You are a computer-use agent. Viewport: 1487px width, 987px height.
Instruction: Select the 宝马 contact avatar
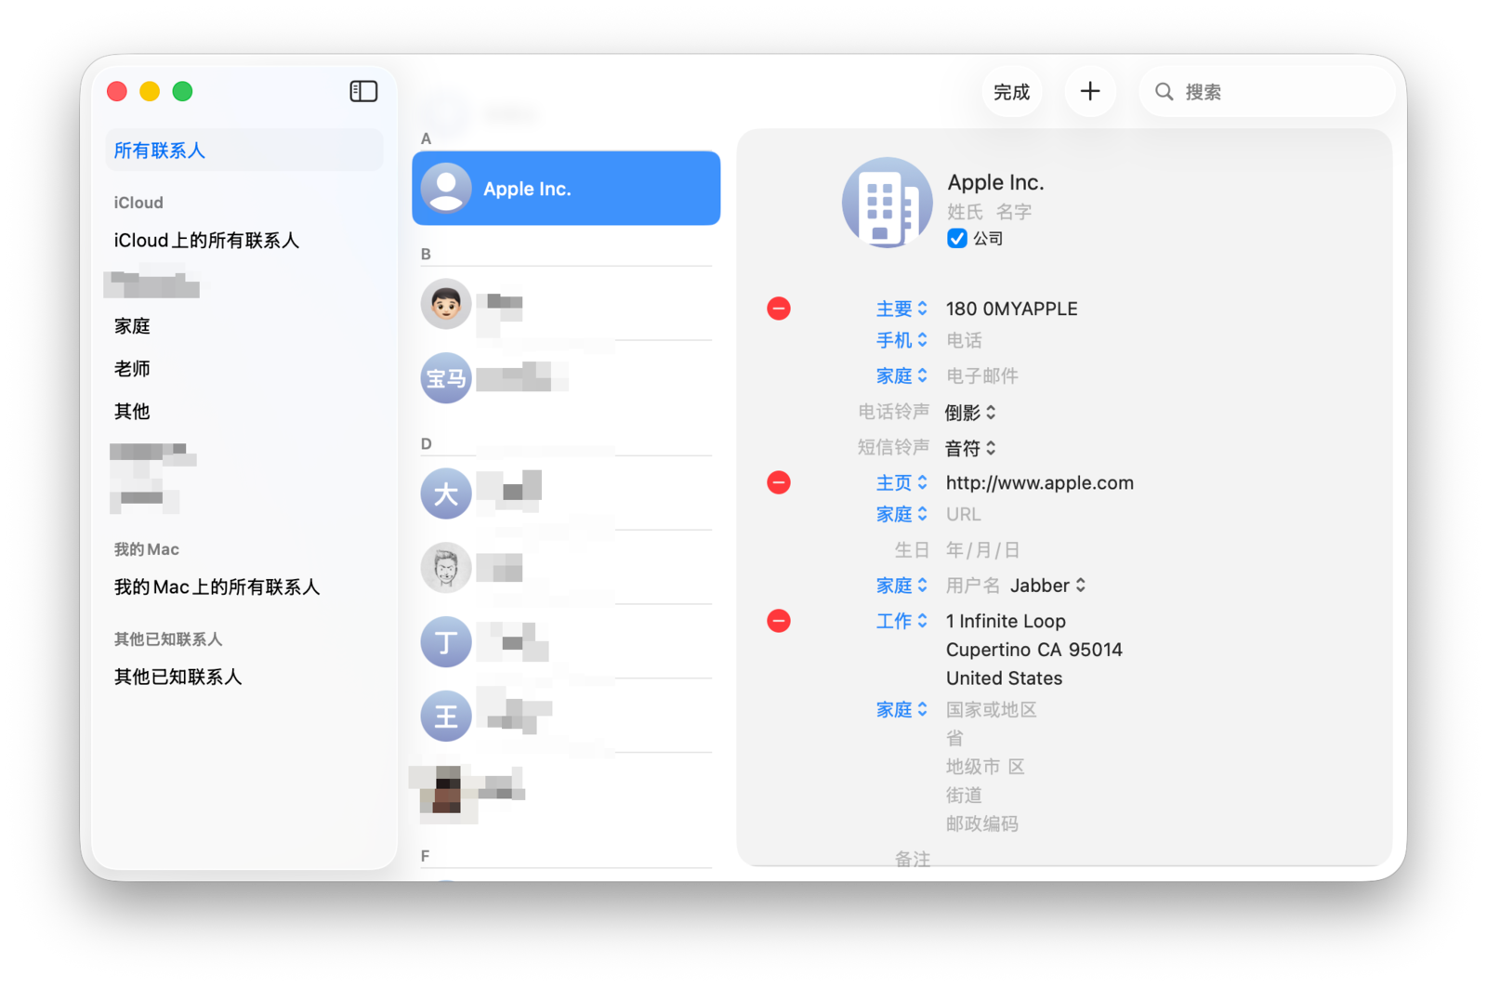pyautogui.click(x=446, y=378)
